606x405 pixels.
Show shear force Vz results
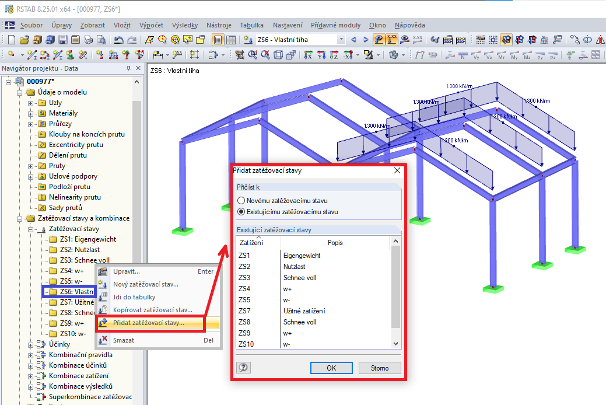[489, 55]
